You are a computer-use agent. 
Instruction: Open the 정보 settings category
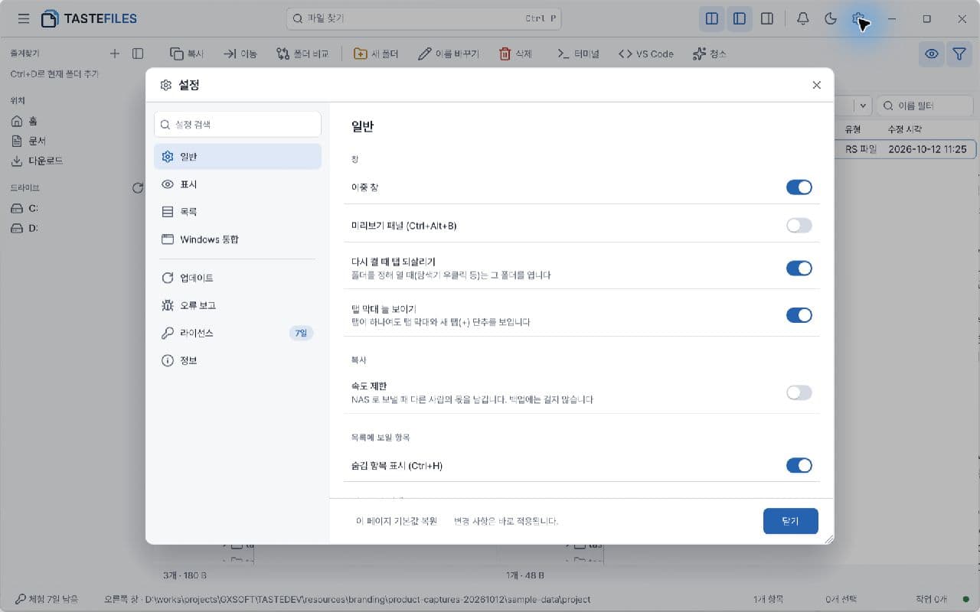click(237, 360)
